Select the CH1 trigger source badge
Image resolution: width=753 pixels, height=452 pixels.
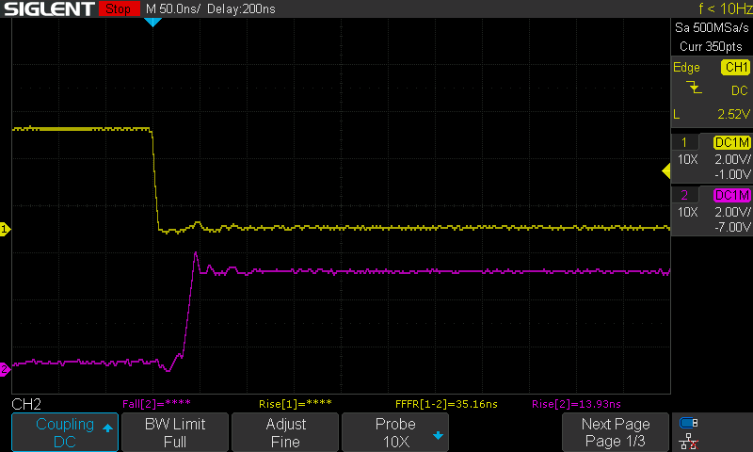(735, 67)
